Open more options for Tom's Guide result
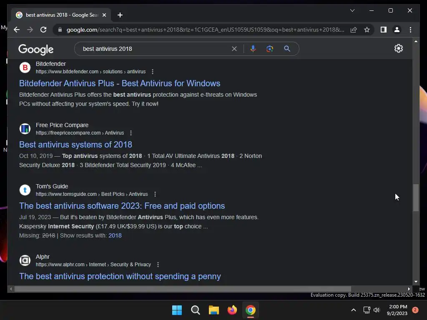This screenshot has height=320, width=427. [155, 194]
